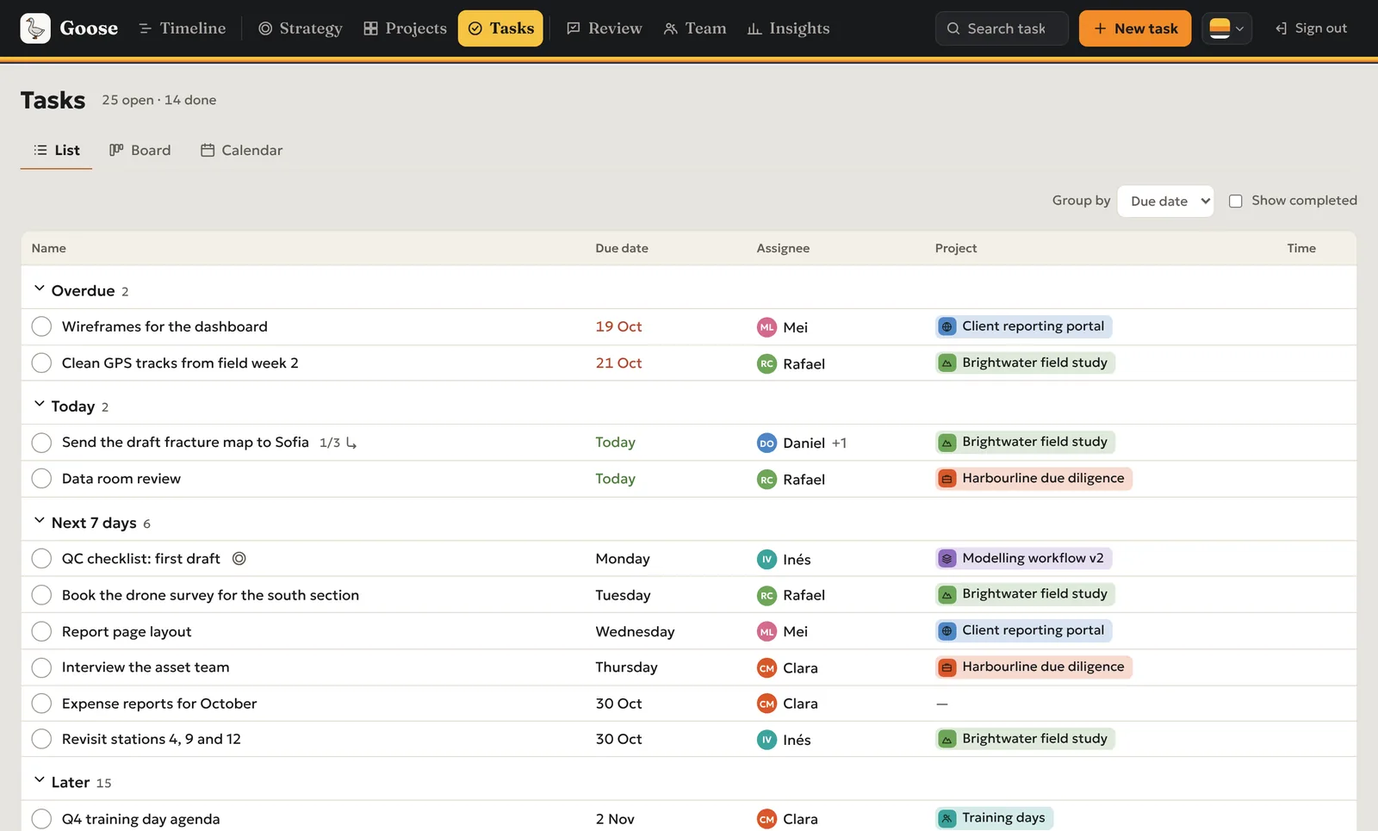Click the Search task field

click(1002, 28)
